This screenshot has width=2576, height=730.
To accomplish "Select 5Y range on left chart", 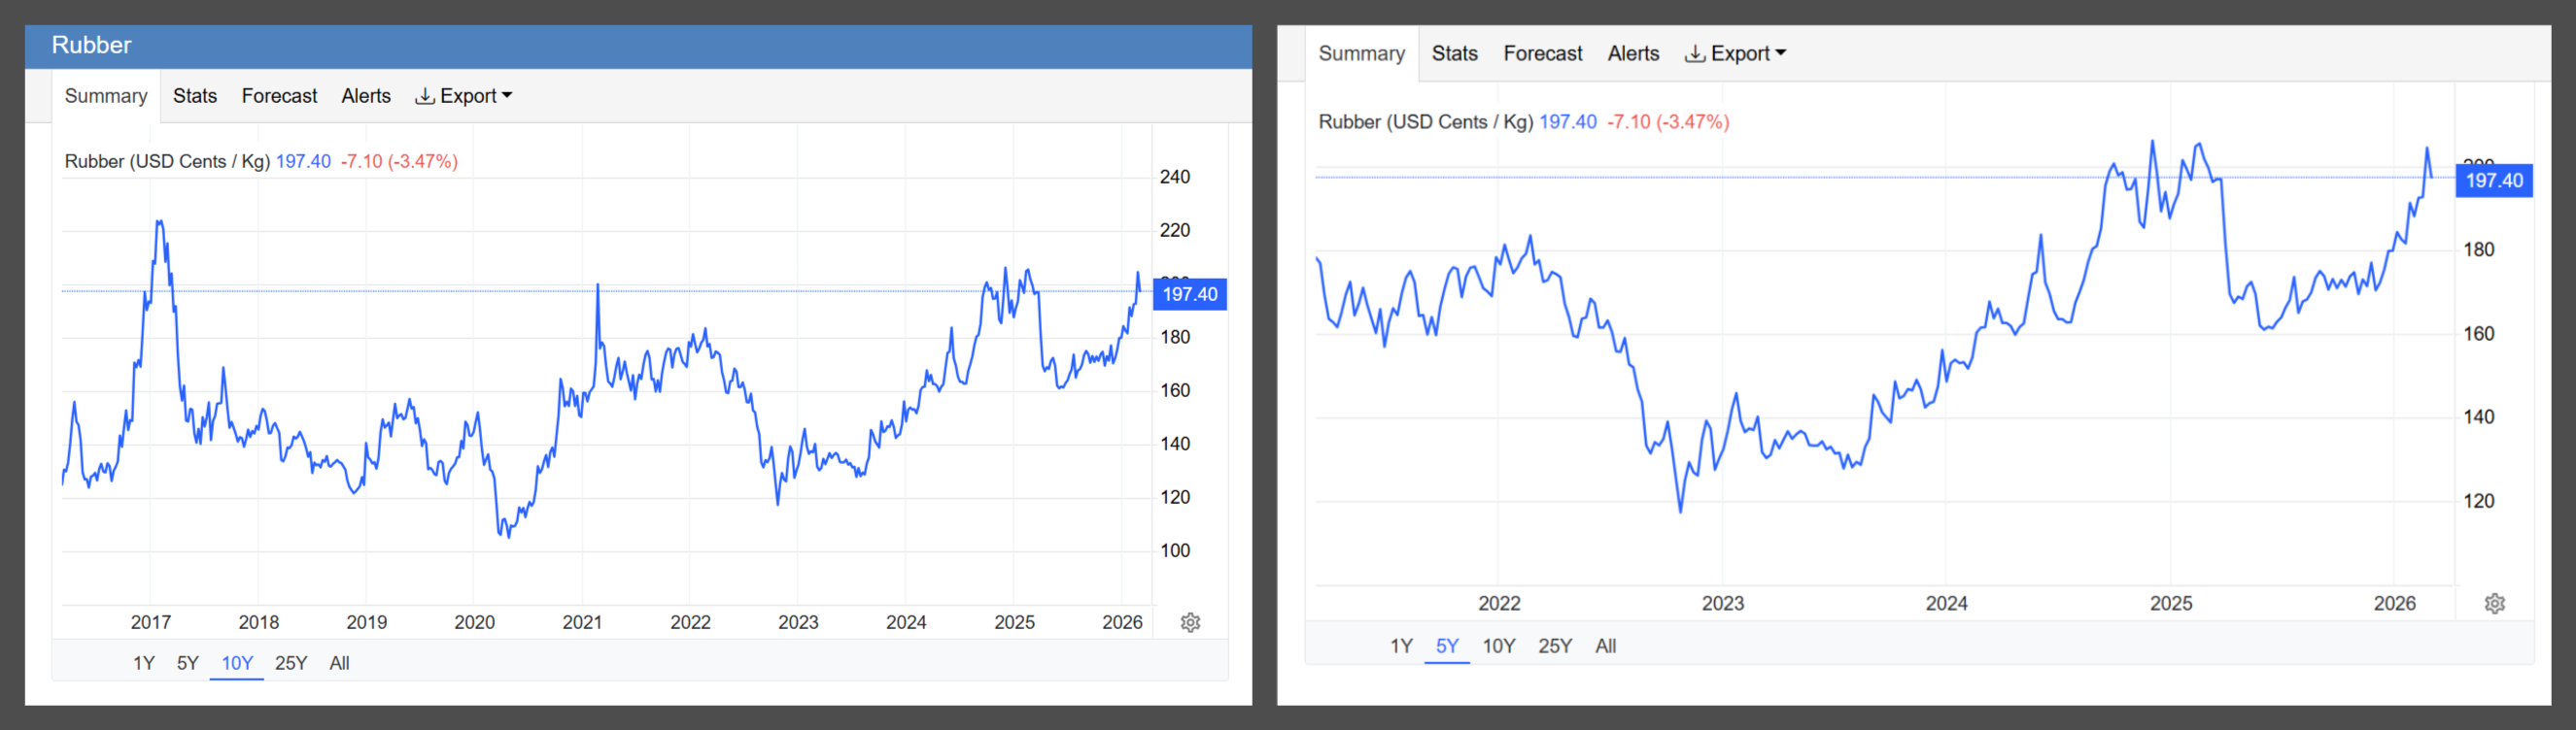I will pos(188,663).
